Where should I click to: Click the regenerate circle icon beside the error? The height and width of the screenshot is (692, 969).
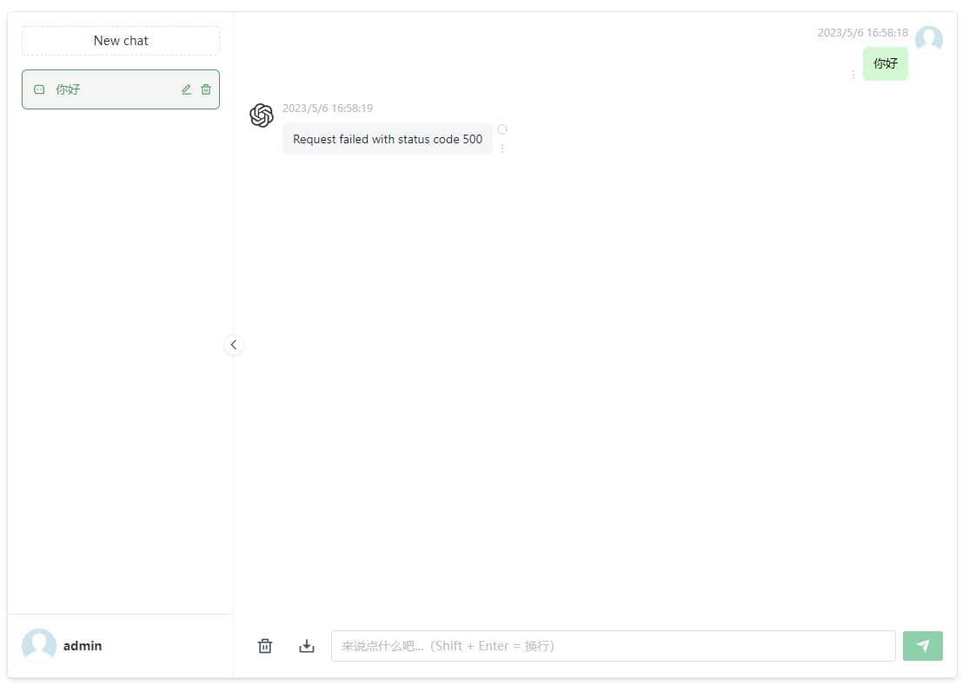point(502,129)
